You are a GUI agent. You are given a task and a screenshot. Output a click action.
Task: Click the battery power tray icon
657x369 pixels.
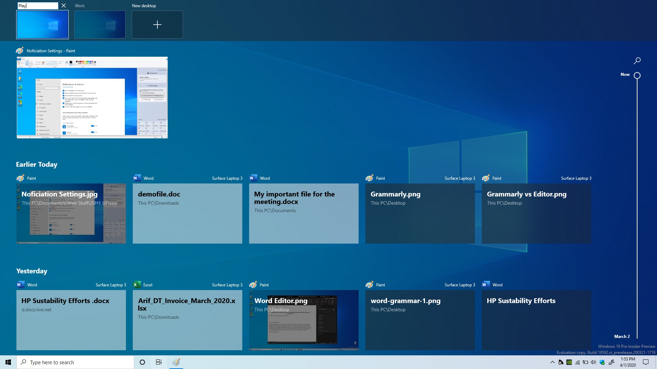(585, 362)
